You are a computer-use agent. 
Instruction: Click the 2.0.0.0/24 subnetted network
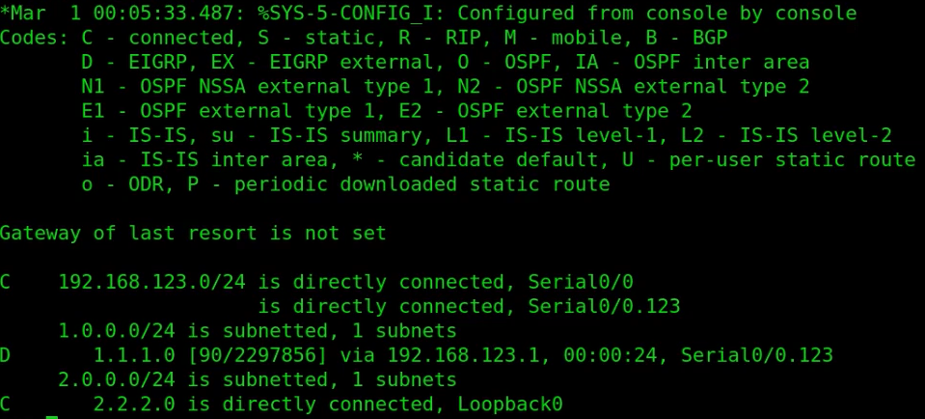click(x=117, y=380)
